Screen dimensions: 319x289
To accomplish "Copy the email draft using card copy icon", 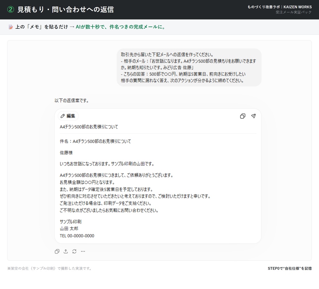I will pyautogui.click(x=242, y=116).
